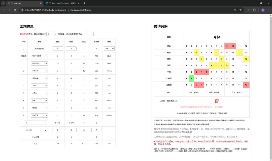Click the white color cell in row 6

point(109,101)
